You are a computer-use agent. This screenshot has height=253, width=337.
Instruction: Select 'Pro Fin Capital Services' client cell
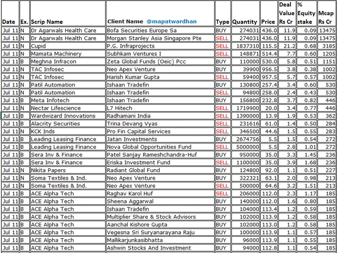160,131
